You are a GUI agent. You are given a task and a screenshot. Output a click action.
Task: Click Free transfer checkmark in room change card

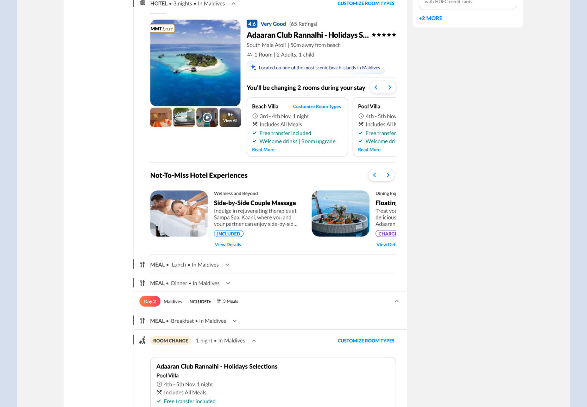(159, 401)
